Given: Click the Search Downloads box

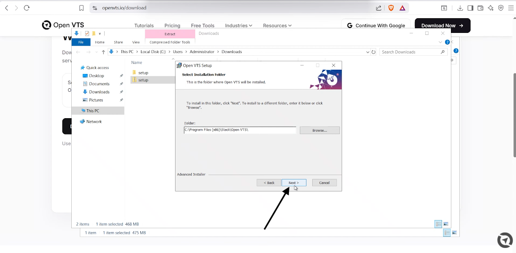Looking at the screenshot, I should (413, 52).
